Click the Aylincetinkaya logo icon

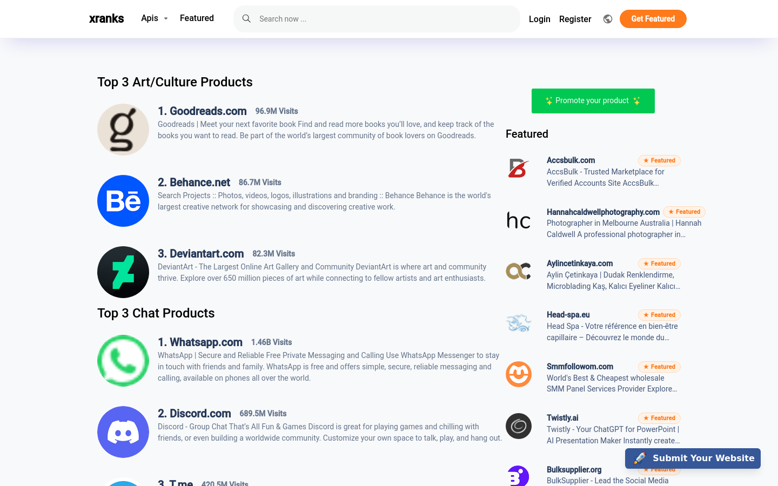519,272
